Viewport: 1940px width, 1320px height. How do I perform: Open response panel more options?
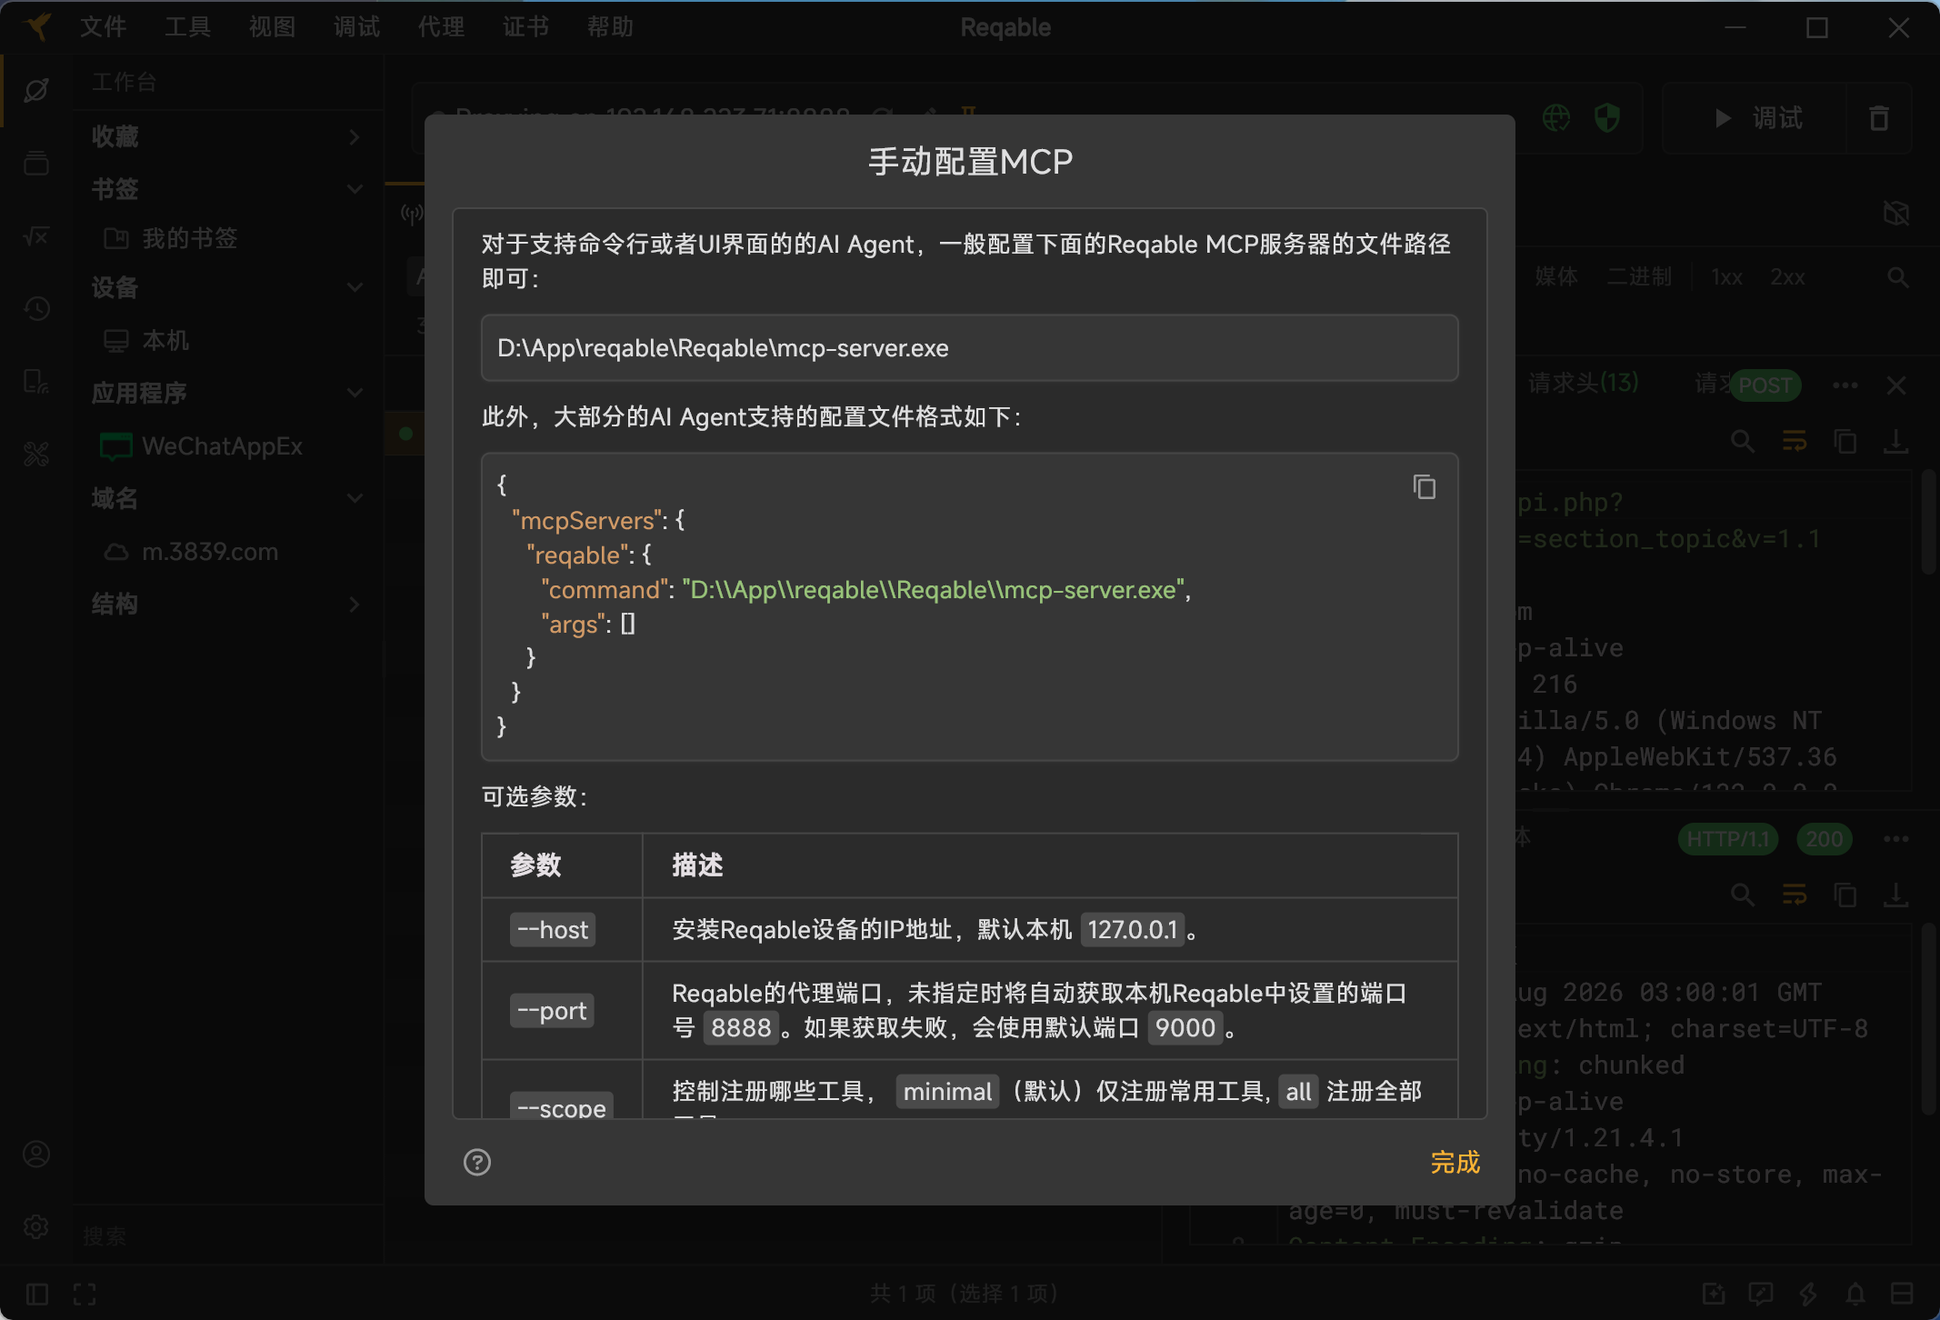click(x=1895, y=838)
